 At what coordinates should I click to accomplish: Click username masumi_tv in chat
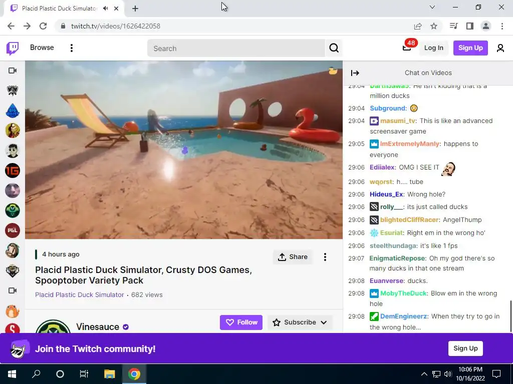pos(397,121)
